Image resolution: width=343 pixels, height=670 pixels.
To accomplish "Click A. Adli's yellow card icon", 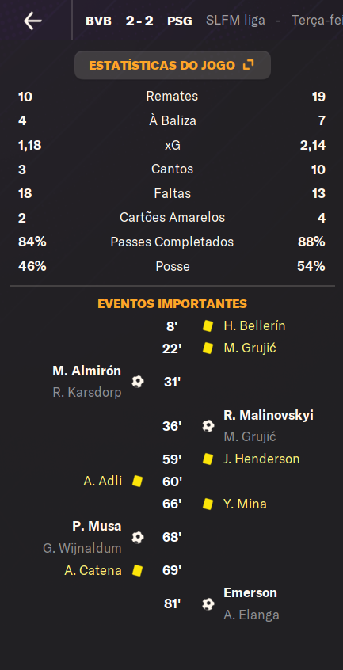I will tap(137, 482).
